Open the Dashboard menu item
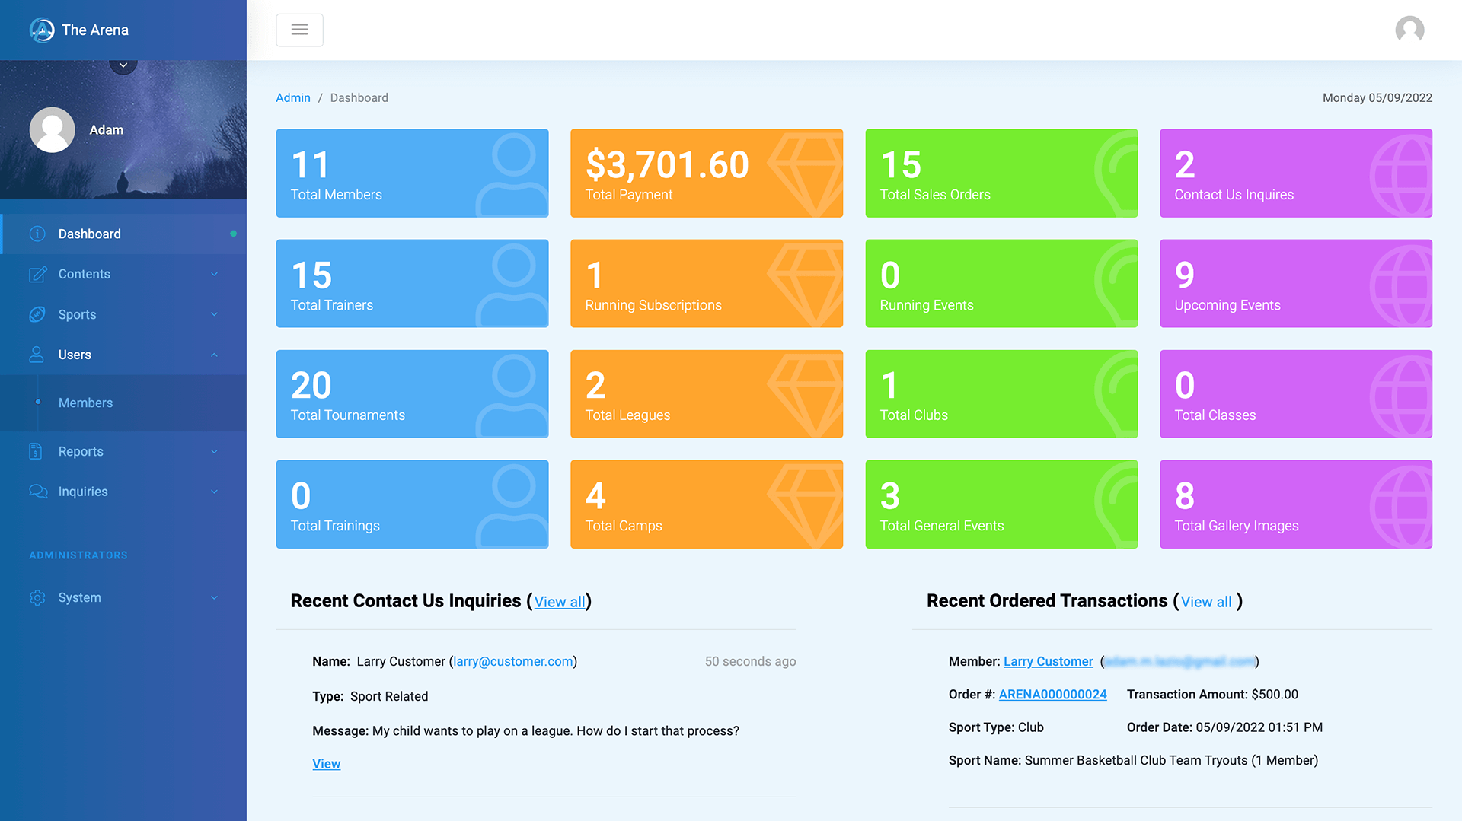Viewport: 1462px width, 821px height. (123, 234)
